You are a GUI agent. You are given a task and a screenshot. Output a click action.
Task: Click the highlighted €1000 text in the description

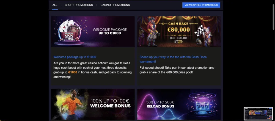(x=73, y=72)
